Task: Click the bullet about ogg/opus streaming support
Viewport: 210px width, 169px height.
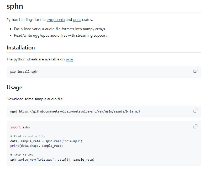Action: click(x=61, y=35)
